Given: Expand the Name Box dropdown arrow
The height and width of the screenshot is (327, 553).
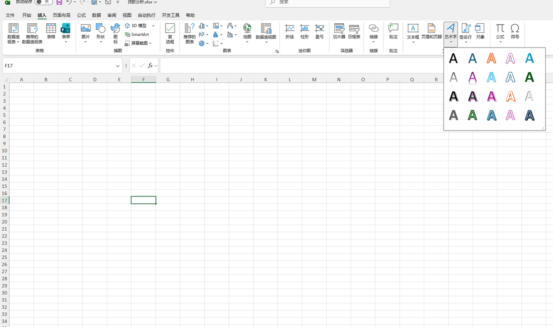Looking at the screenshot, I should (x=118, y=66).
